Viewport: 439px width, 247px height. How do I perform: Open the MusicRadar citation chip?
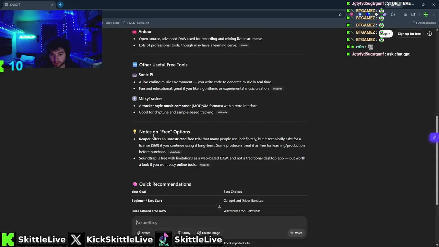[175, 152]
